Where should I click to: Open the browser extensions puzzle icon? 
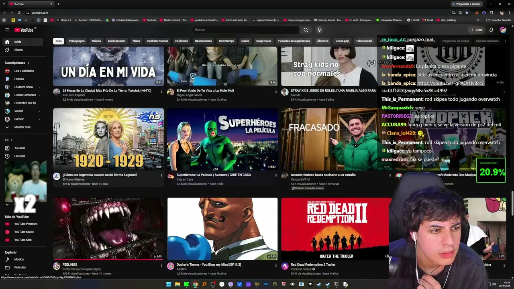(x=491, y=12)
